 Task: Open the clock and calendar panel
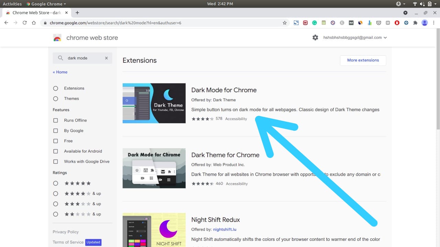[220, 4]
